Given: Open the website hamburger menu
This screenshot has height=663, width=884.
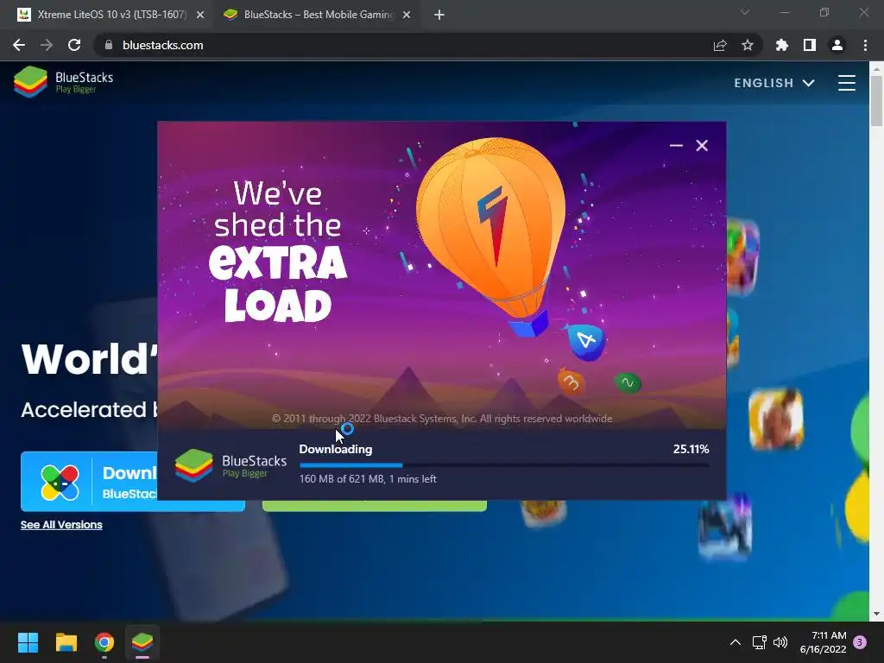Looking at the screenshot, I should click(846, 83).
